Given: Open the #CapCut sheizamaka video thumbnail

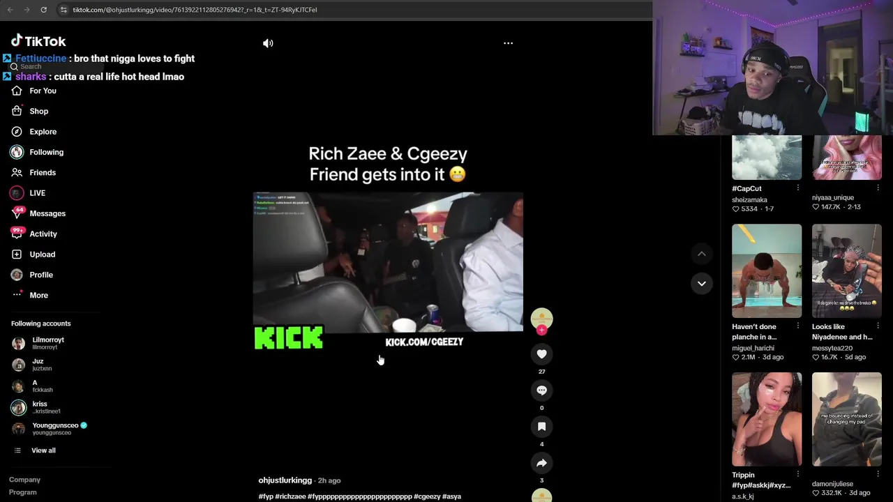Looking at the screenshot, I should (767, 158).
